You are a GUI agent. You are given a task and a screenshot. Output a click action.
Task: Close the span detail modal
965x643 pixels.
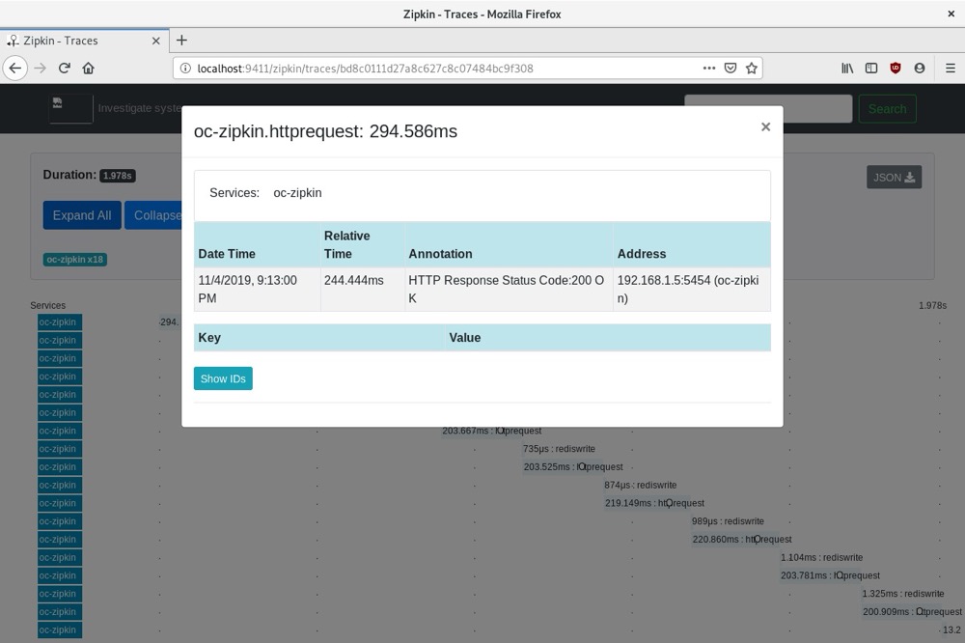(765, 126)
